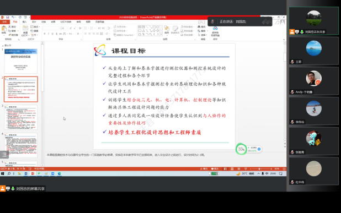Toggle Underline formatting in the font group
The width and height of the screenshot is (341, 213).
click(52, 34)
